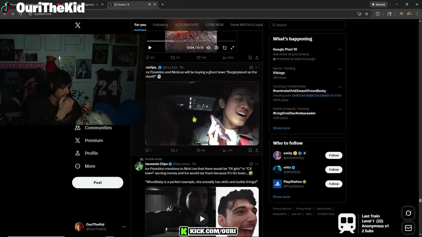The height and width of the screenshot is (237, 422).
Task: Open more options for LingOrmDiorAmbassador trend
Action: [x=340, y=109]
